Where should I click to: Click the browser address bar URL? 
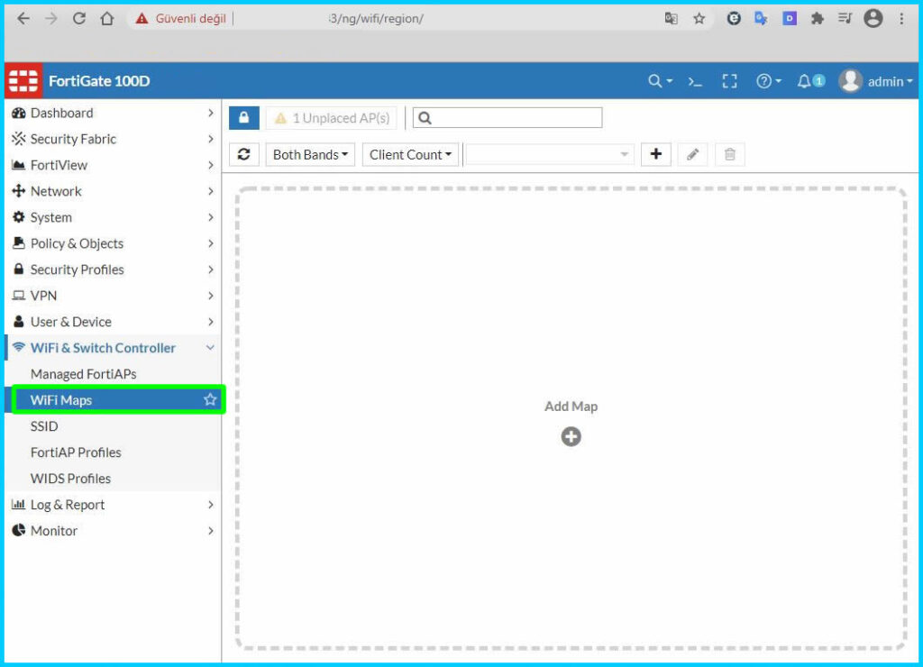pyautogui.click(x=377, y=19)
